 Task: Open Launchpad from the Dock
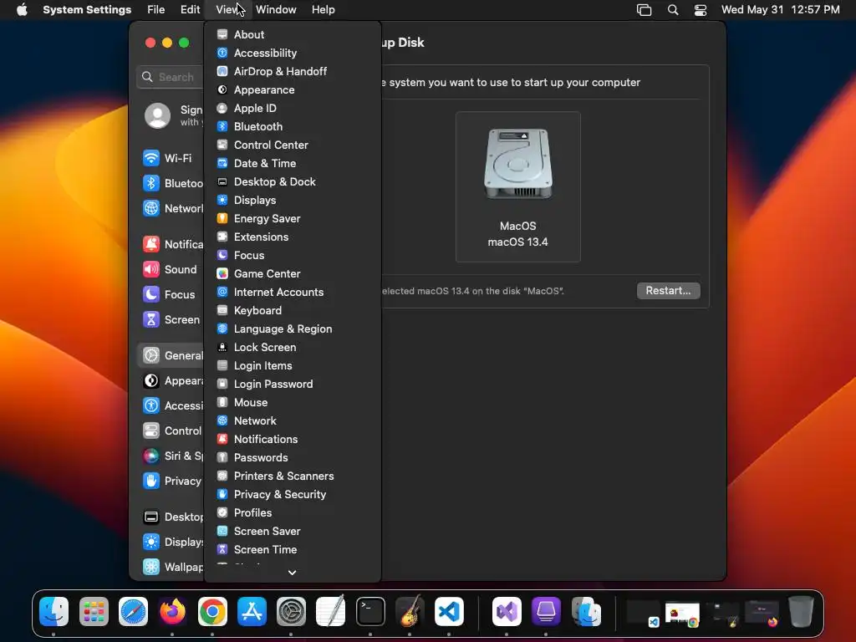pyautogui.click(x=94, y=611)
